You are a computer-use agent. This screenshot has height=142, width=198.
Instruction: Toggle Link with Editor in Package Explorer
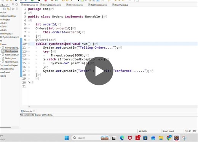click(x=8, y=9)
